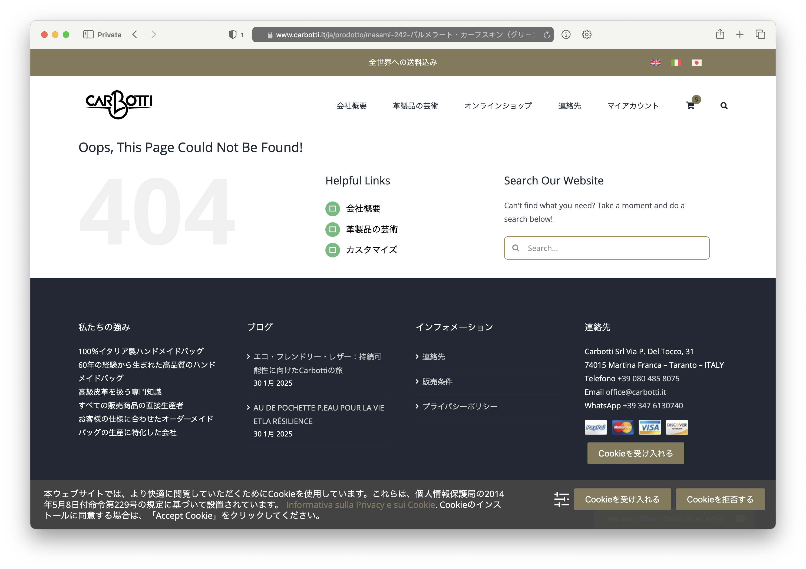806x569 pixels.
Task: Go forward to next page
Action: pos(153,34)
